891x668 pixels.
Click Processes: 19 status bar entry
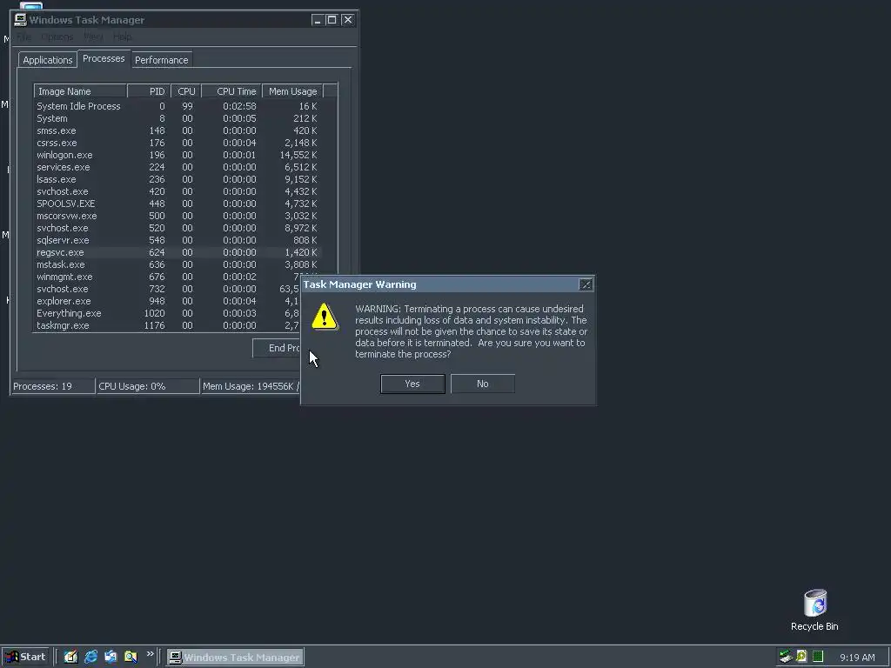[53, 386]
